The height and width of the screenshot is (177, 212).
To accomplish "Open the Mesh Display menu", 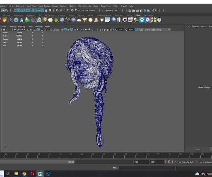I will tap(44, 6).
